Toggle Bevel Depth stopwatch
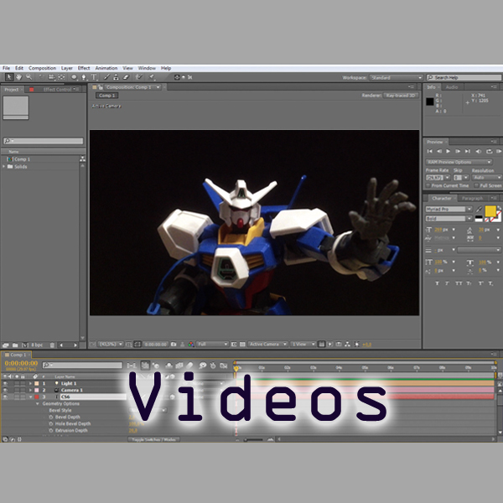503x503 pixels. point(50,417)
